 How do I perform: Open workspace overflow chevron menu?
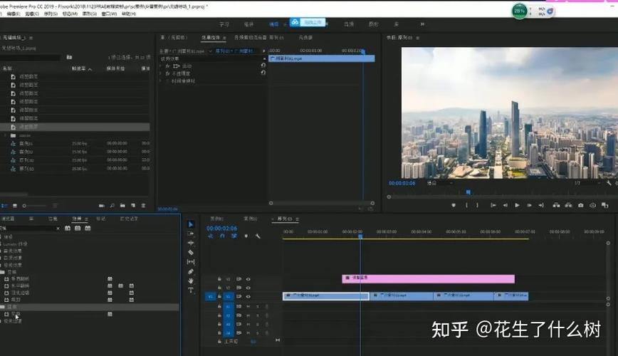click(422, 24)
